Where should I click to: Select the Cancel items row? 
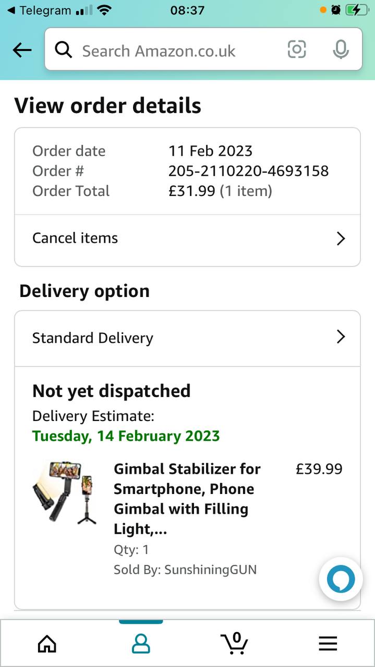[x=187, y=239]
